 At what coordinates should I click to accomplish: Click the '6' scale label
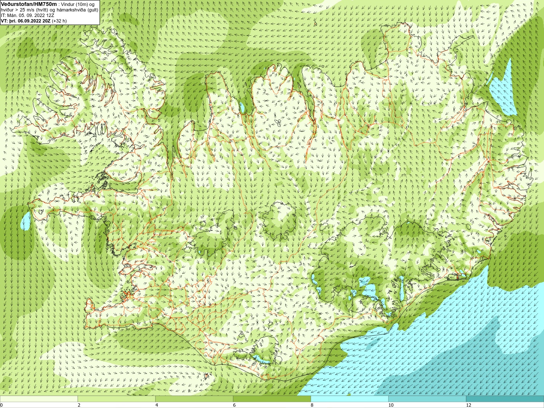[x=235, y=405]
